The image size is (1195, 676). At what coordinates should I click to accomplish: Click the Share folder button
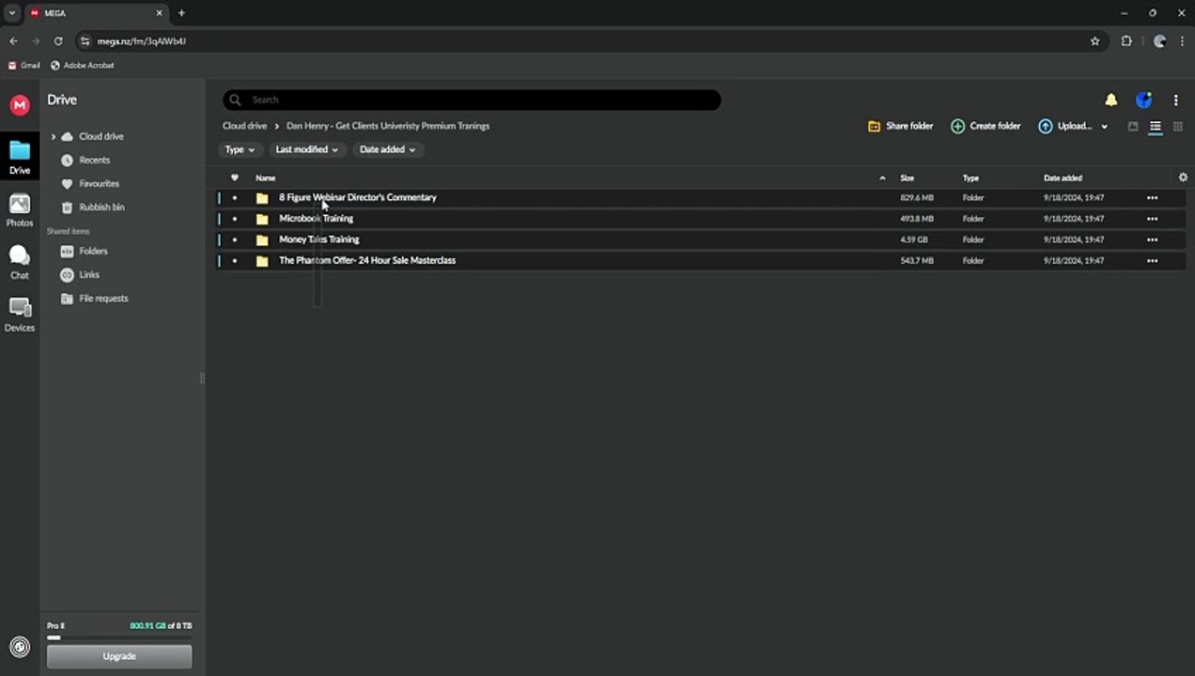coord(900,126)
